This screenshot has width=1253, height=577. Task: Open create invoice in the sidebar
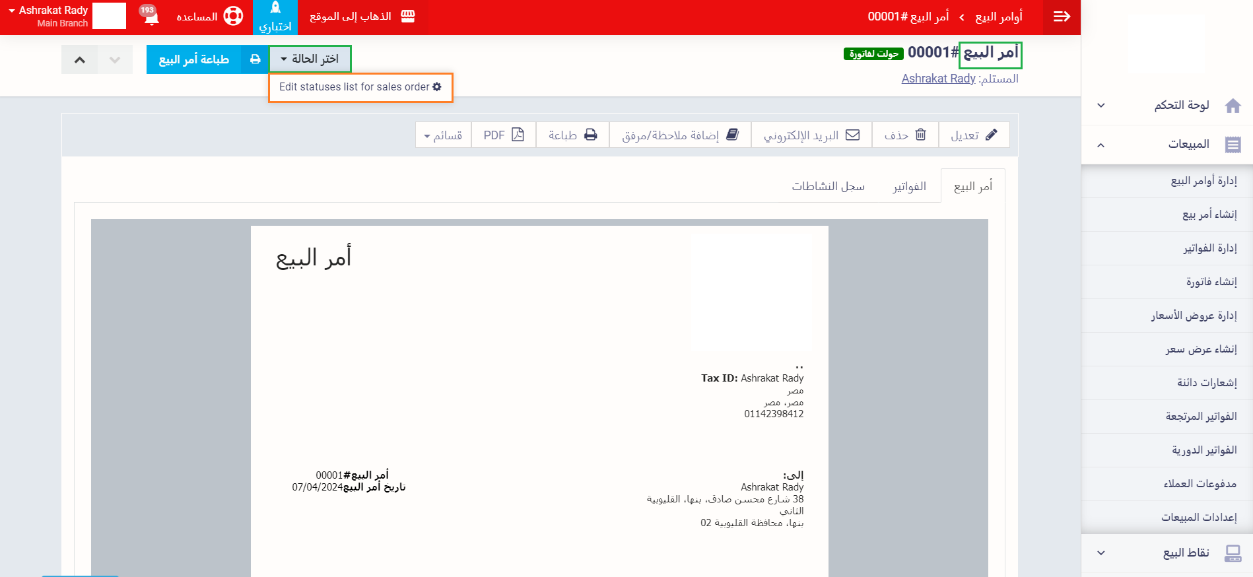[x=1211, y=282]
